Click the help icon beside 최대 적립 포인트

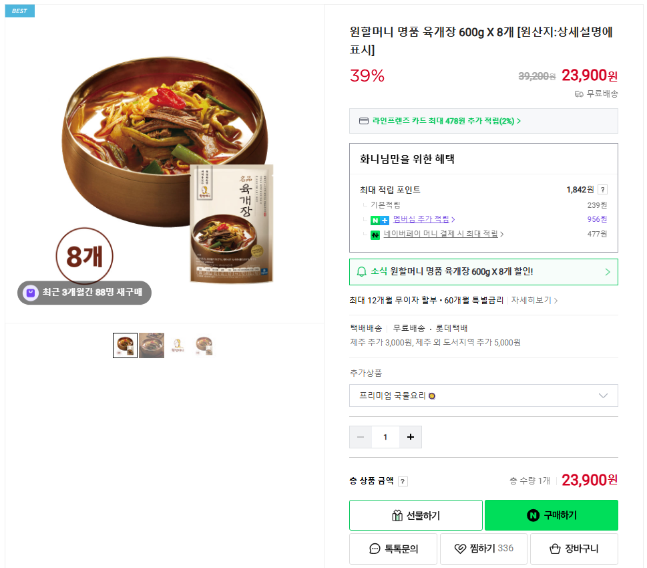click(x=602, y=189)
